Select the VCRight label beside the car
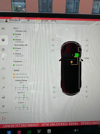The height and width of the screenshot is (134, 100). pyautogui.click(x=86, y=58)
